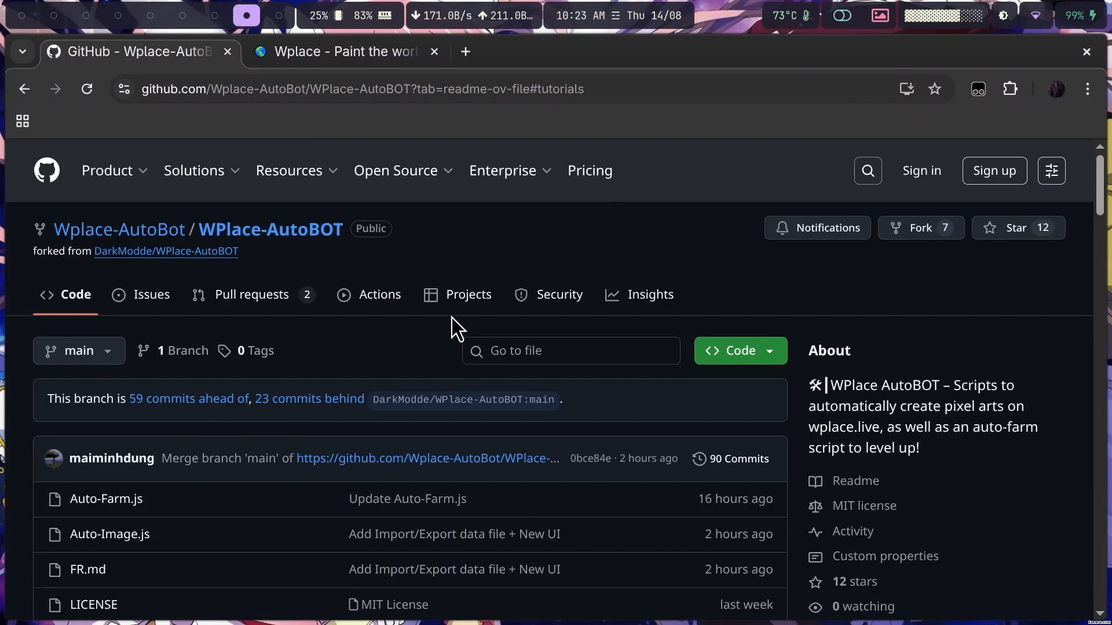Click the Sign up button
The width and height of the screenshot is (1112, 625).
point(994,171)
